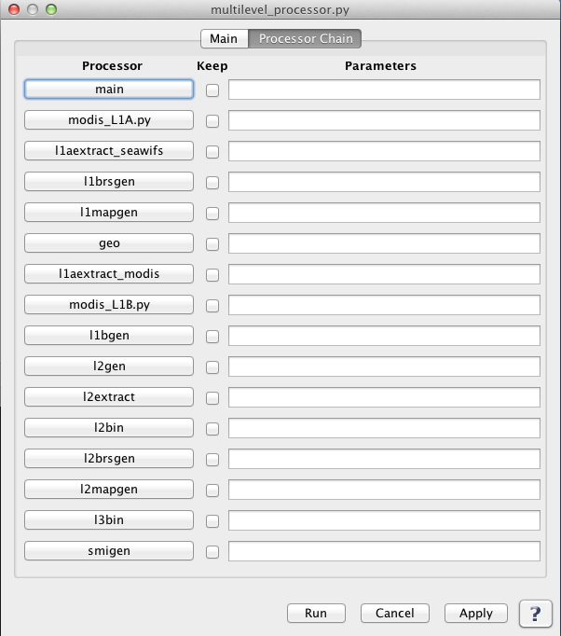
Task: Click the modis_L1A.py parameters field
Action: tap(384, 120)
